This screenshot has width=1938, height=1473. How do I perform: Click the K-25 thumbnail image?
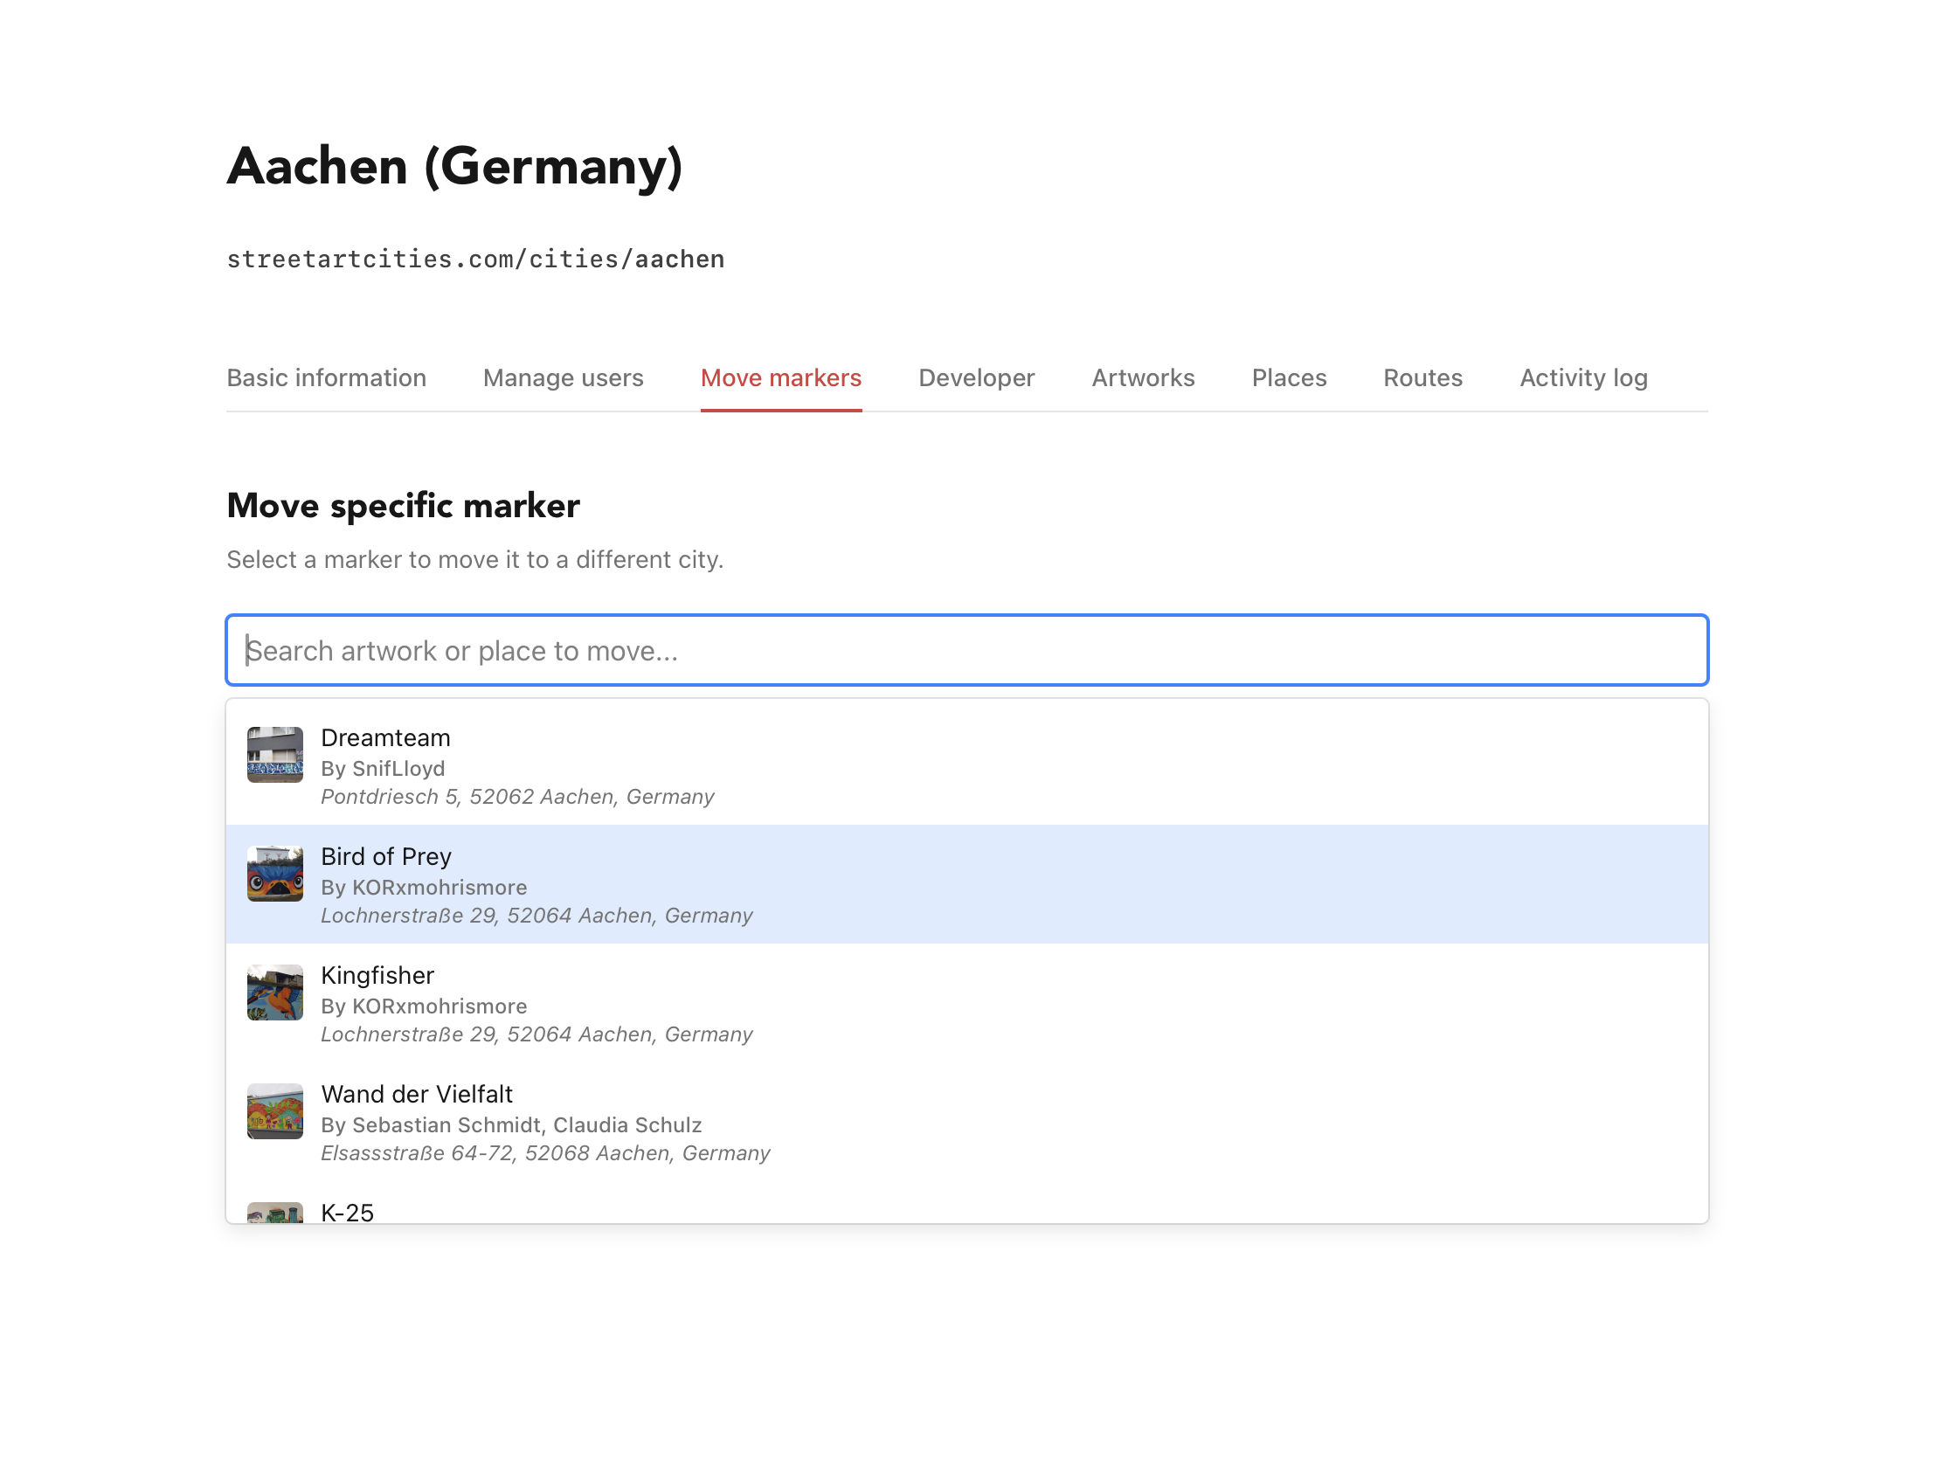click(x=274, y=1214)
